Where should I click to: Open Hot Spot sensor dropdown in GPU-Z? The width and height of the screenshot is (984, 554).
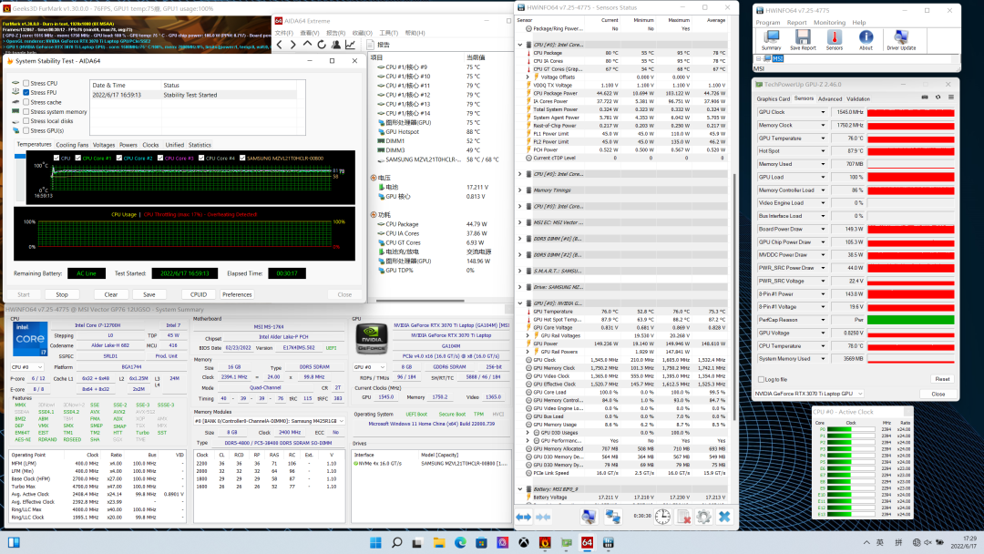[823, 151]
